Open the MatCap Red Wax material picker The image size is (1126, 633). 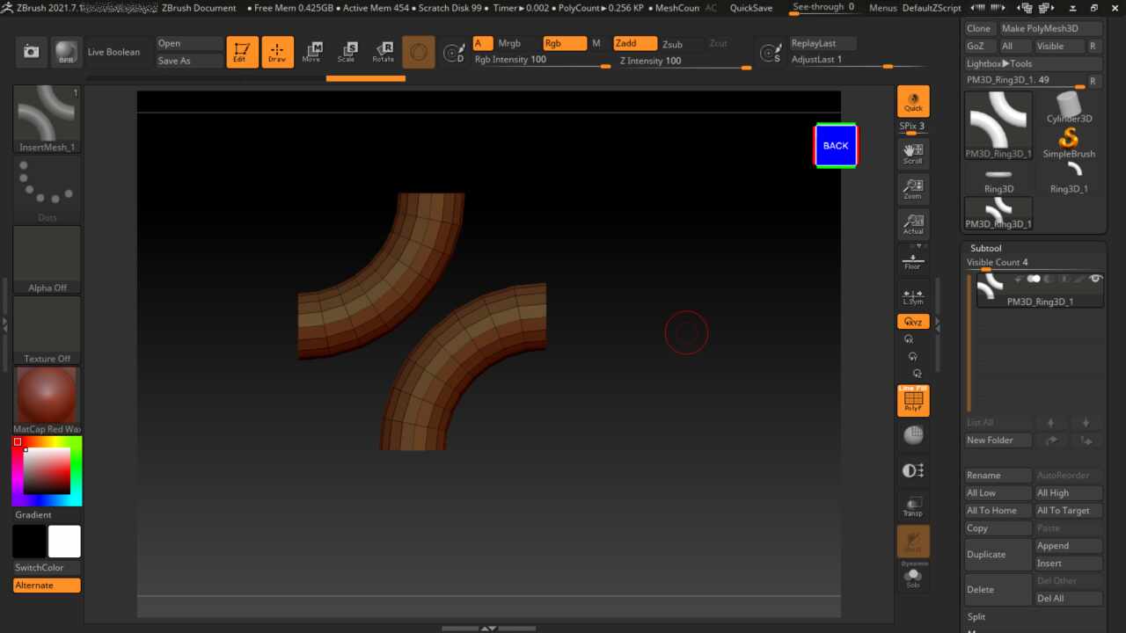(47, 395)
